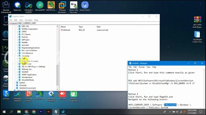206x115 pixels.
Task: Open Registry Editor View menu
Action: tap(21, 20)
